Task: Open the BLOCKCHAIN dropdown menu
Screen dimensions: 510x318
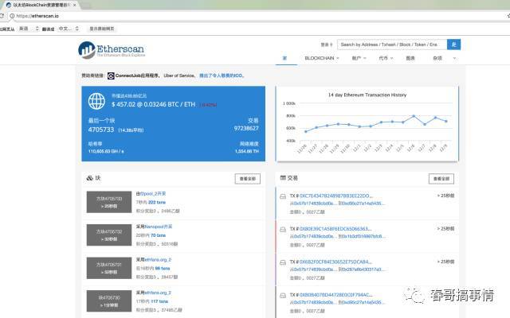Action: click(322, 58)
